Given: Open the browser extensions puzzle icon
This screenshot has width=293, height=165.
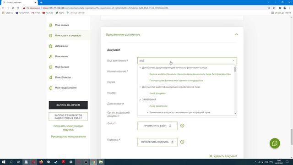Looking at the screenshot, I should tap(280, 8).
